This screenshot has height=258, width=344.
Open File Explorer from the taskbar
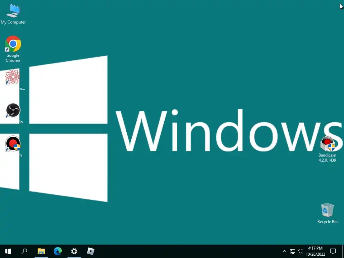(41, 251)
